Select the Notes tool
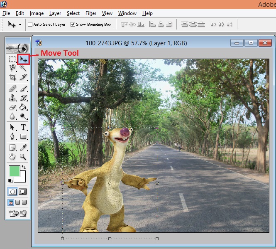The image size is (276, 249). [x=12, y=148]
